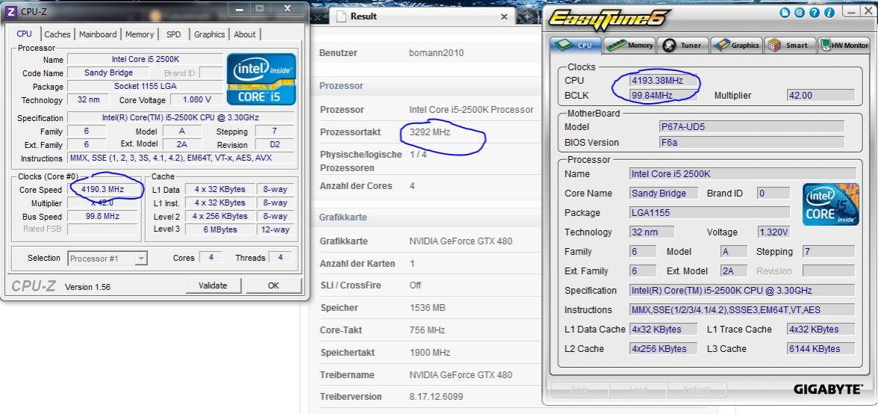Click the Bus Speed value '99.8 MHz'

pyautogui.click(x=103, y=216)
